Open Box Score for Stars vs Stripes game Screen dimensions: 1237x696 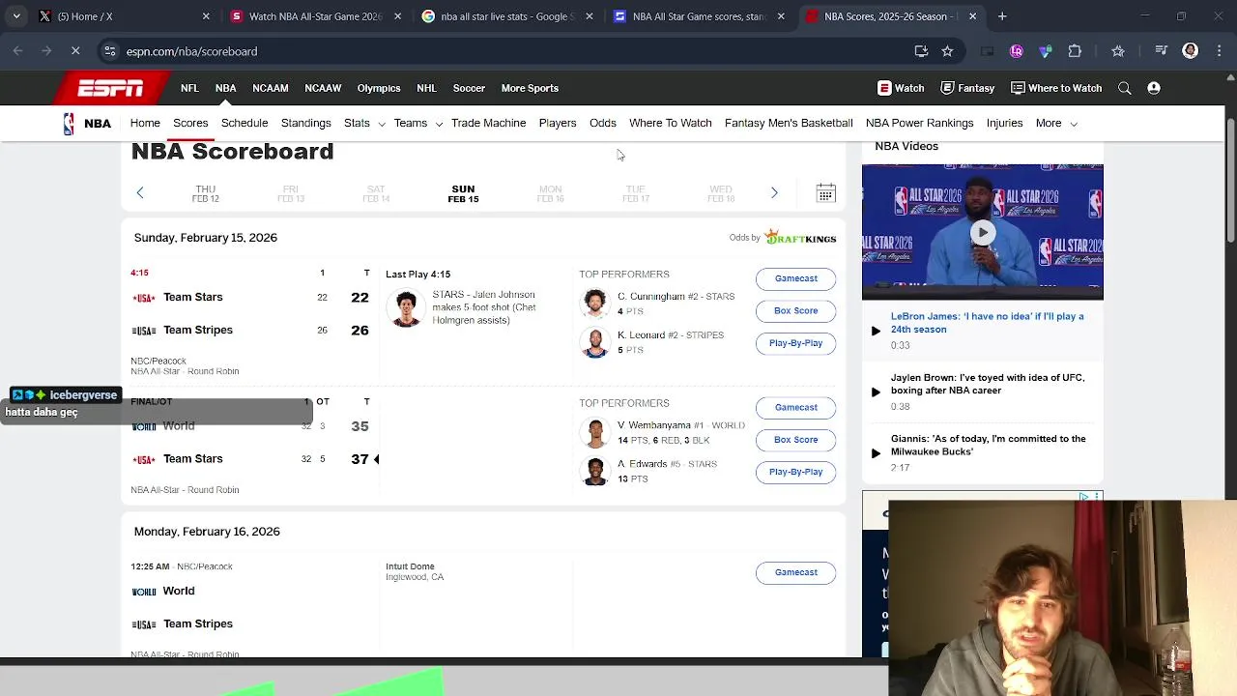click(795, 310)
